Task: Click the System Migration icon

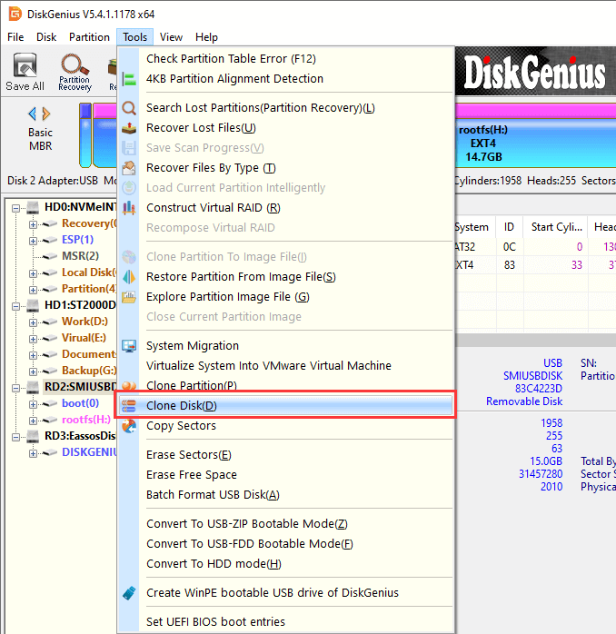Action: (x=130, y=346)
